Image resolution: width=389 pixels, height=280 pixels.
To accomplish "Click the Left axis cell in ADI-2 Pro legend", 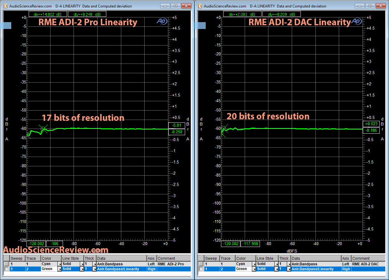I will (x=152, y=264).
